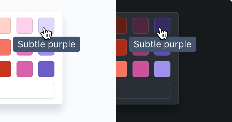This screenshot has width=232, height=122.
Task: Select subtle purple swatch in light panel
Action: coord(46,26)
